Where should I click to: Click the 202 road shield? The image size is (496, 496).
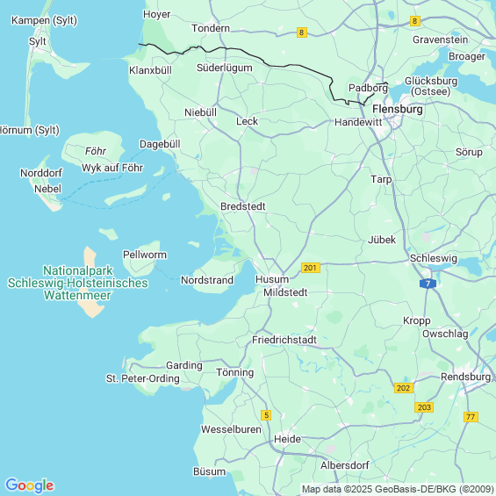[404, 388]
